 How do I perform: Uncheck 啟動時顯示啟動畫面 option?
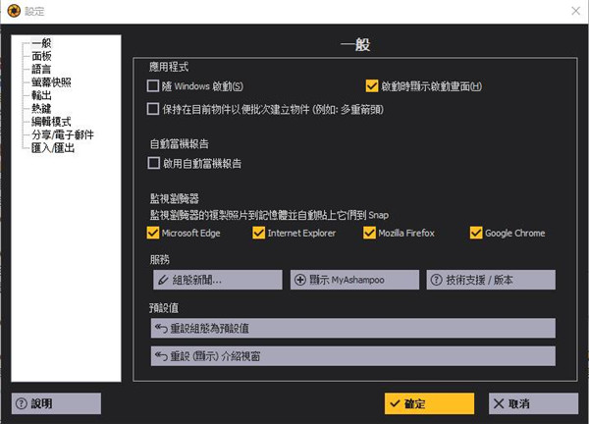372,87
